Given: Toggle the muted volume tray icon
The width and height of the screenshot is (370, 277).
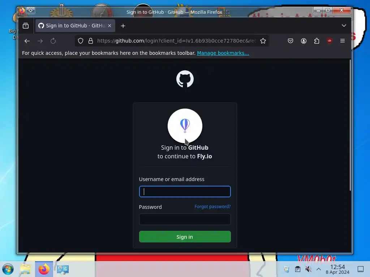Looking at the screenshot, I should coord(308,269).
